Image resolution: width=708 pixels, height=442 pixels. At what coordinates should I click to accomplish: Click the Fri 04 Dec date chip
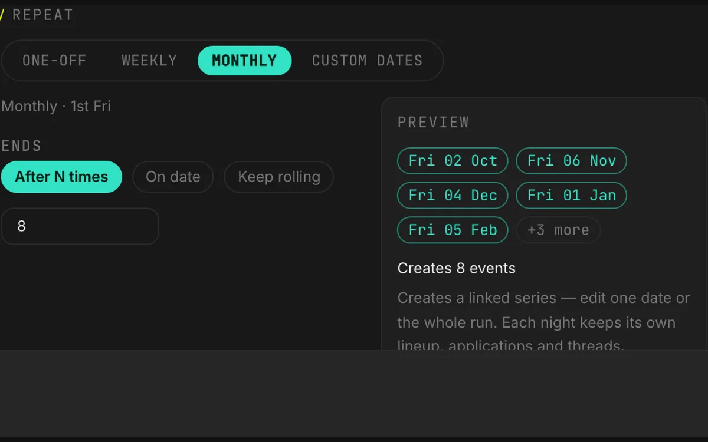pyautogui.click(x=453, y=196)
